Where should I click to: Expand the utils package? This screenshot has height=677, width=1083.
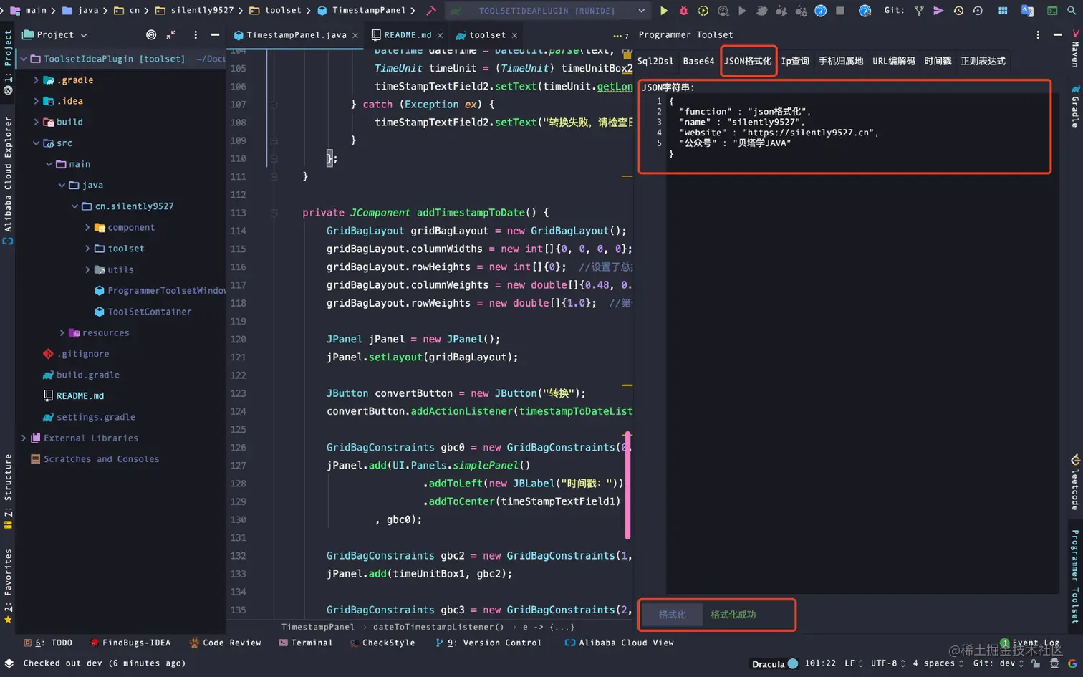coord(87,269)
